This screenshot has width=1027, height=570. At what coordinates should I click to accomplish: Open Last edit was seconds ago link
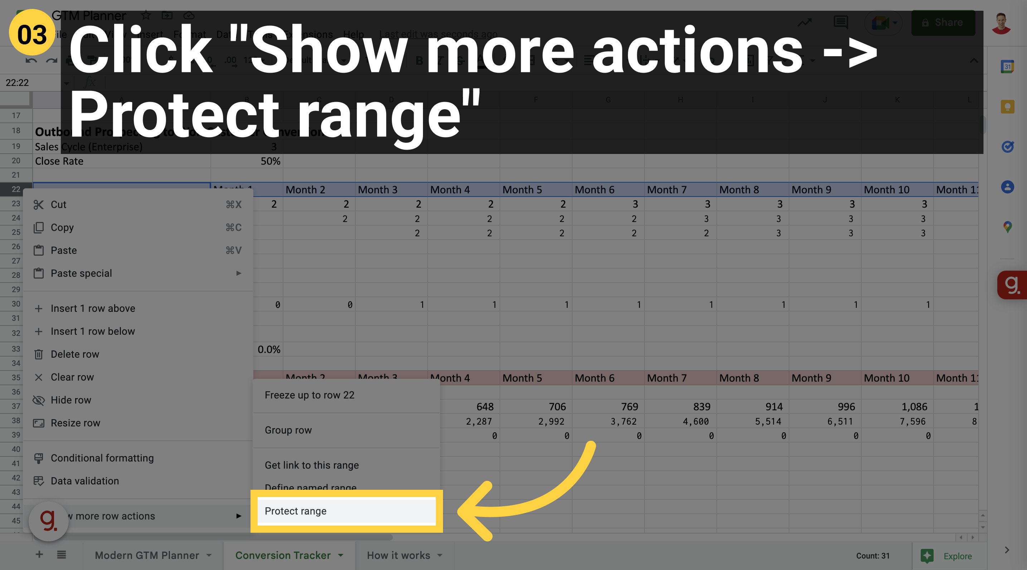pyautogui.click(x=438, y=34)
